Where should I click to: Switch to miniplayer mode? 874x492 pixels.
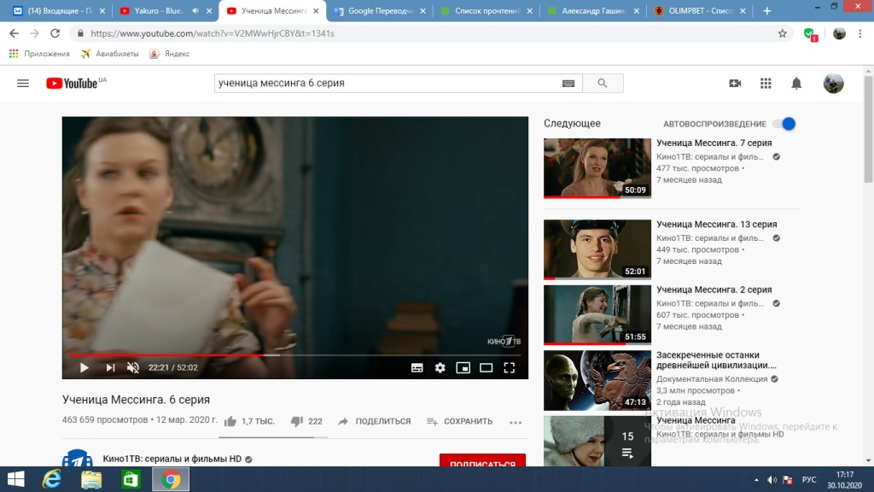point(463,367)
